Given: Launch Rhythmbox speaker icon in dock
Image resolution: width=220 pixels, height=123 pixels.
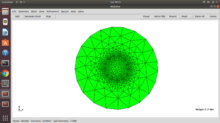Looking at the screenshot, I should click(x=5, y=22).
